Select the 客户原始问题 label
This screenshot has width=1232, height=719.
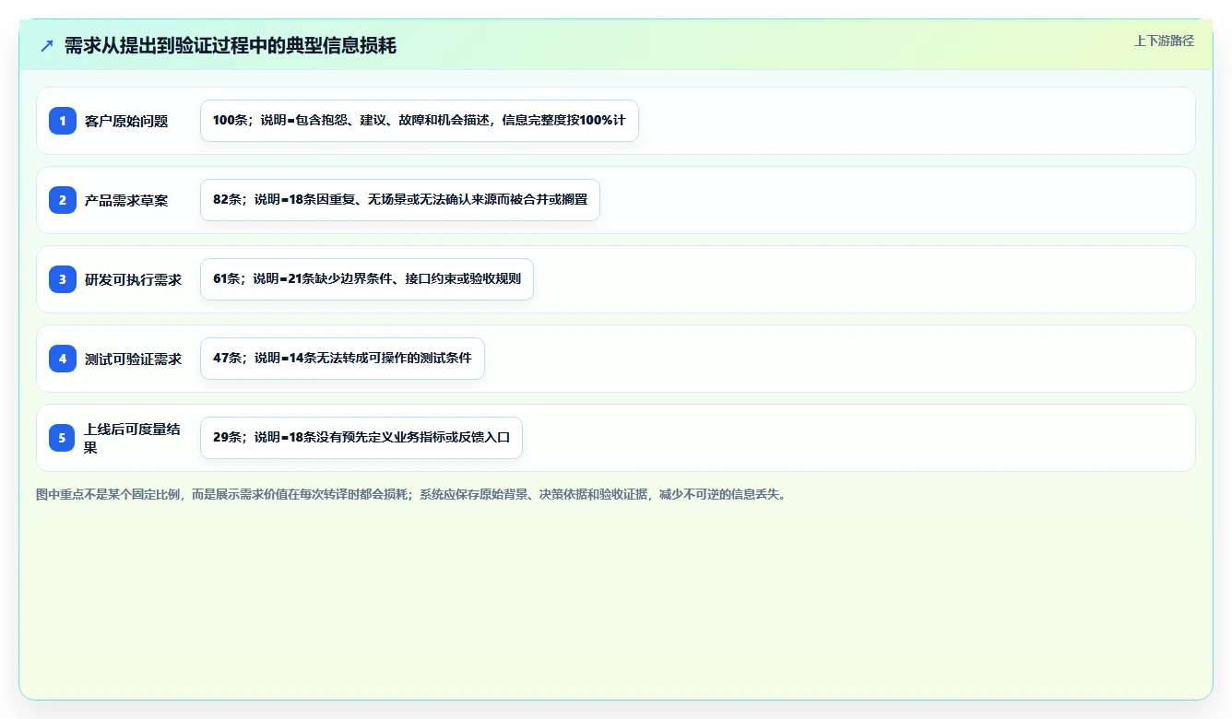[x=126, y=121]
